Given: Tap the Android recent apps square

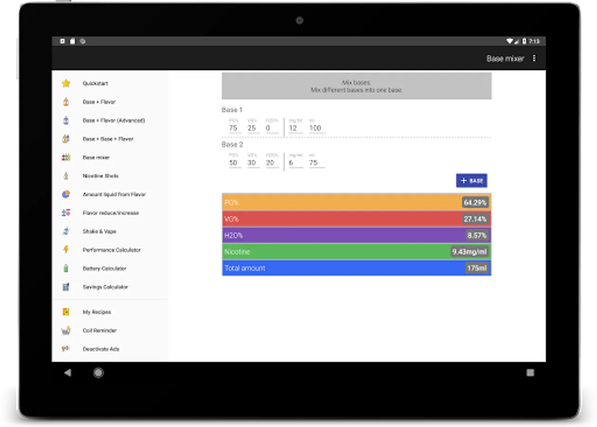Looking at the screenshot, I should pos(530,373).
